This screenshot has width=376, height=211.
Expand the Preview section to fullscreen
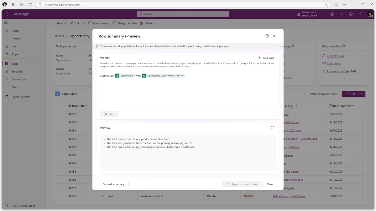click(272, 128)
